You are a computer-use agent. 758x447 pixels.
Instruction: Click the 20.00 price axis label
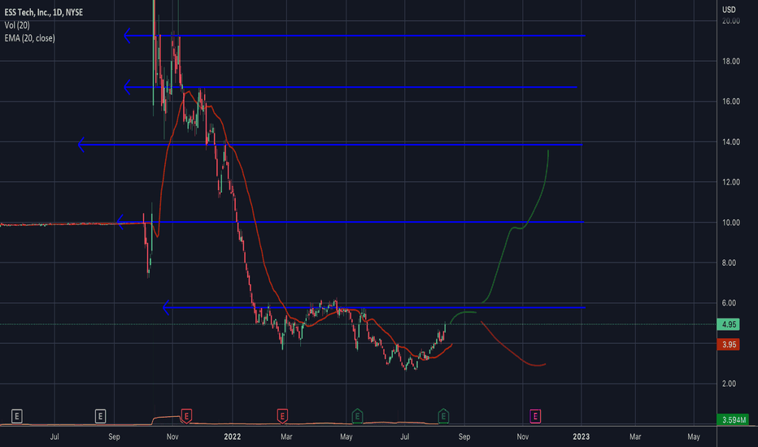tap(730, 21)
